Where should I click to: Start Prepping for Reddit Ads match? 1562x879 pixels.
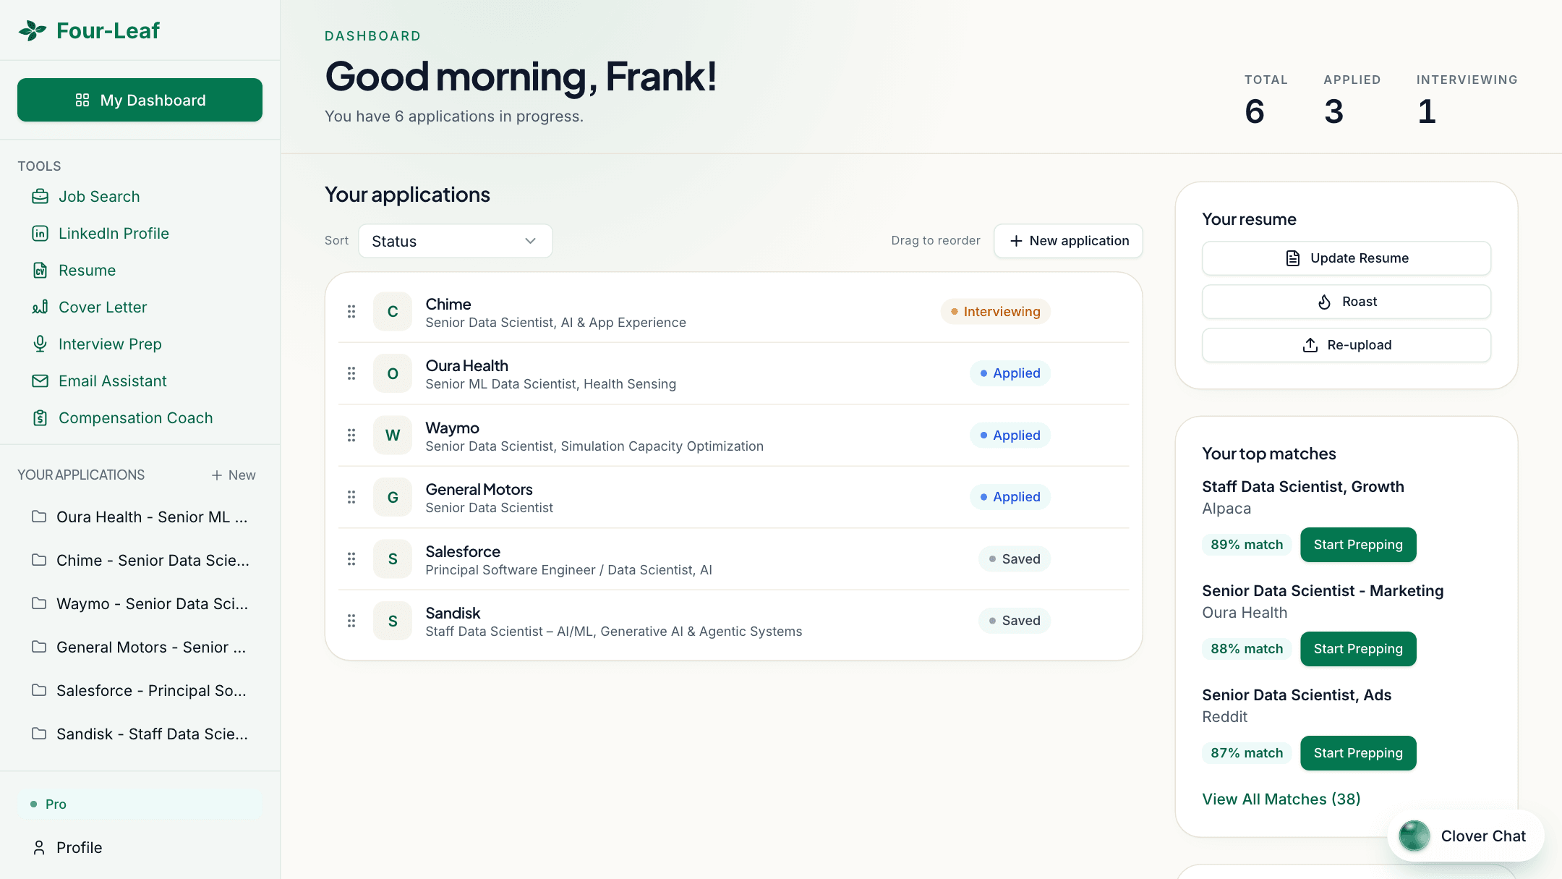coord(1358,753)
